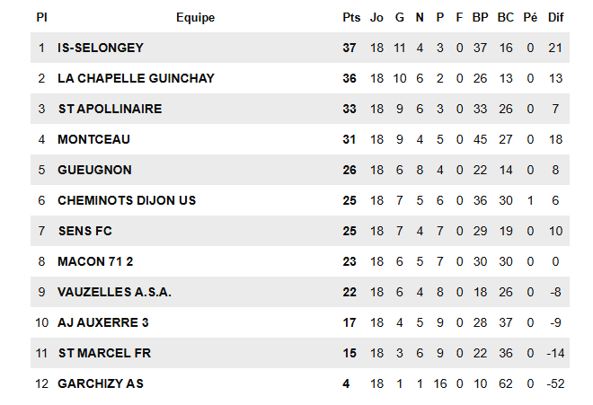Open the LA CHAPELLE GUINCHAY team row
The height and width of the screenshot is (405, 593).
[x=136, y=78]
